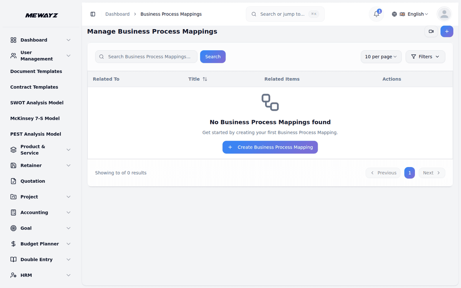The width and height of the screenshot is (461, 288).
Task: Open Document Templates in sidebar
Action: coord(36,71)
